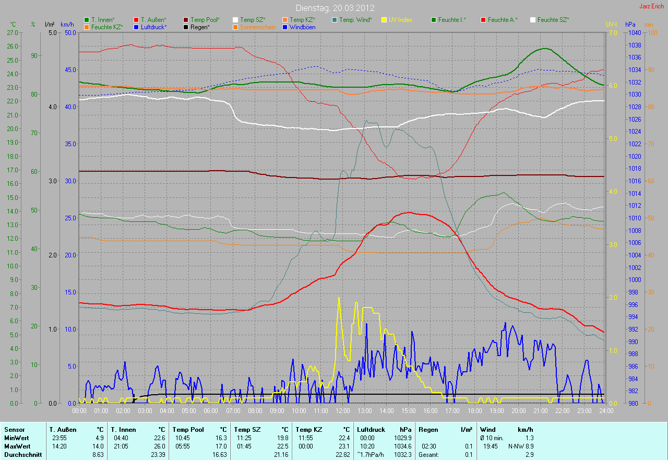Click the 'UV Index' legend label

[400, 20]
